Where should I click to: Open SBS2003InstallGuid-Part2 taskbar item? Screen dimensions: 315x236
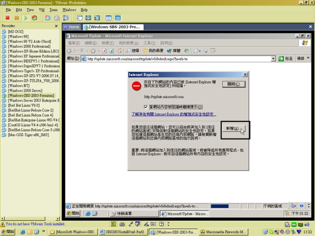click(123, 232)
